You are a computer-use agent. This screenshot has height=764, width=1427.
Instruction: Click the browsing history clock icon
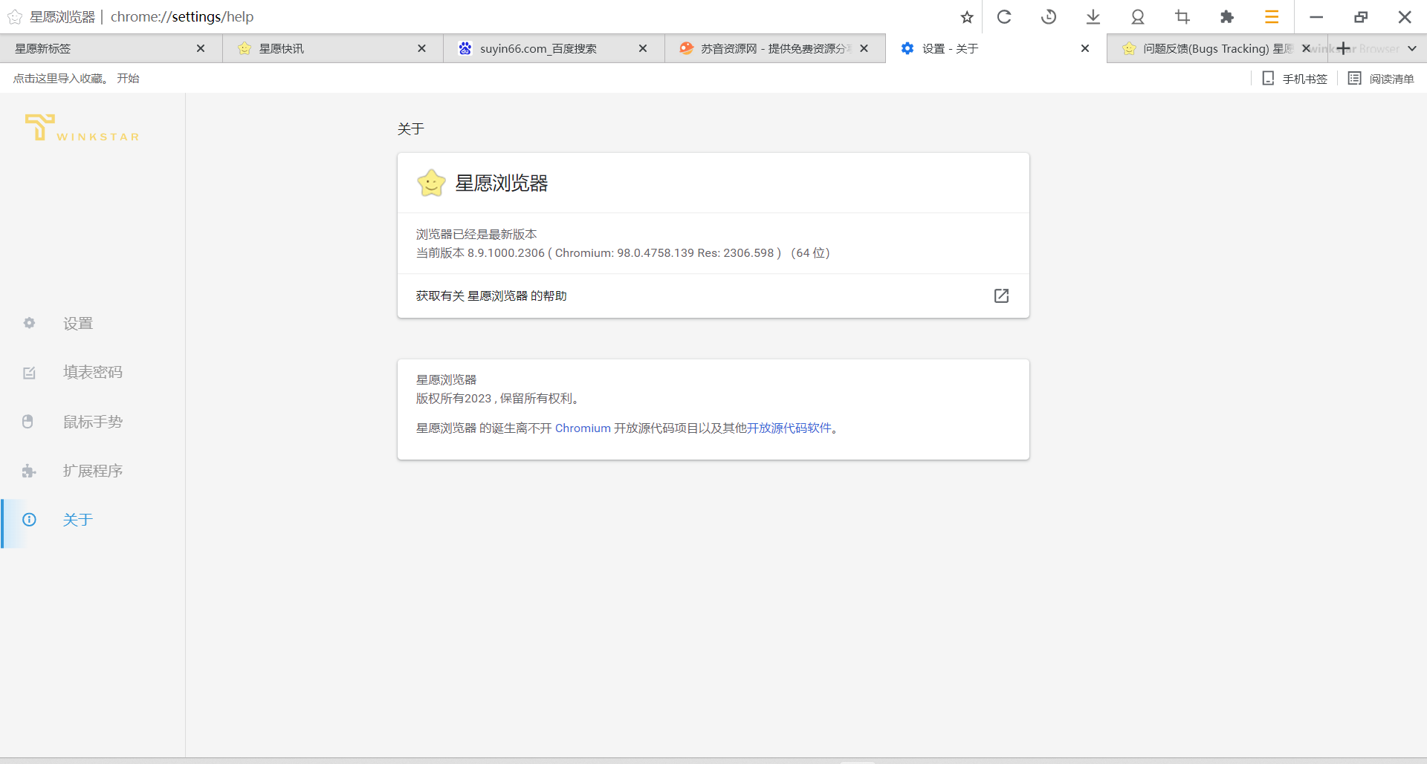point(1049,16)
